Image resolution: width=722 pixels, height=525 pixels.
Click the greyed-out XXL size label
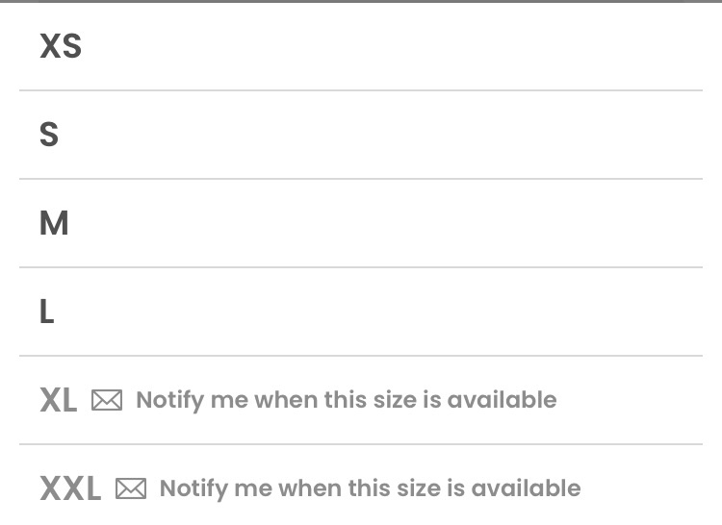point(70,488)
